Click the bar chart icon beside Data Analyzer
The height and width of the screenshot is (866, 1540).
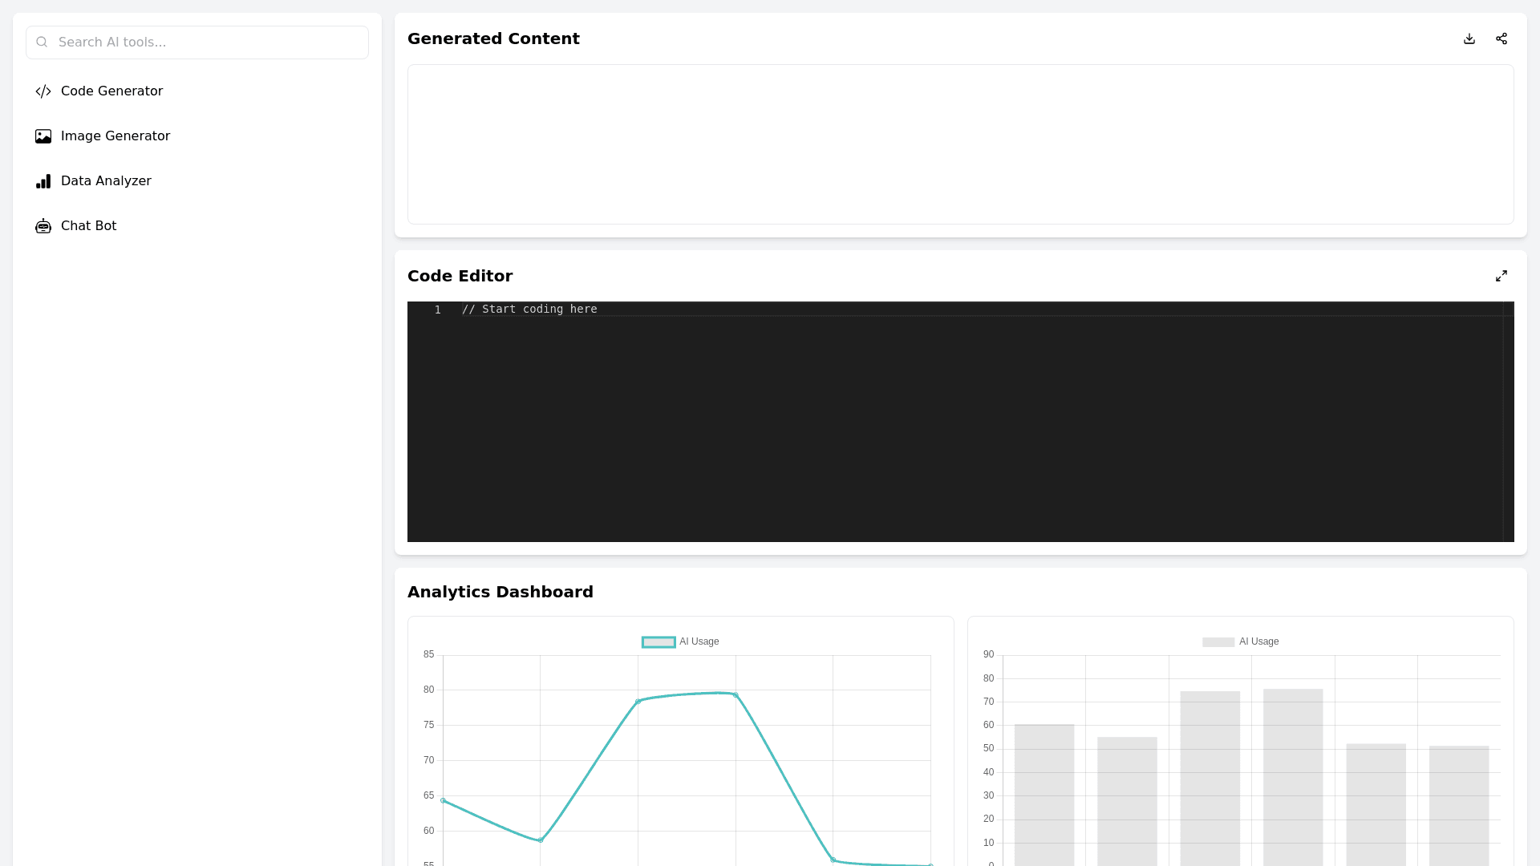(x=43, y=181)
